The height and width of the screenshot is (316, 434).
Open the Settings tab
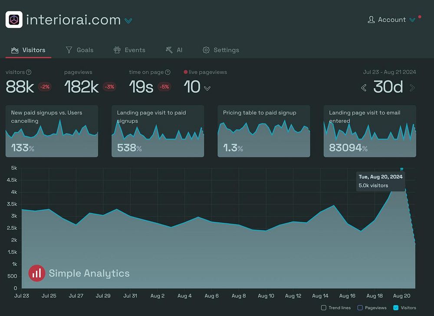(x=220, y=50)
